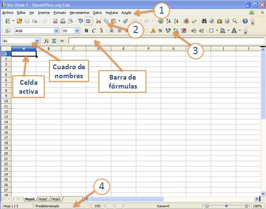Expand the Name Box A1 dropdown
The width and height of the screenshot is (266, 209).
[37, 41]
